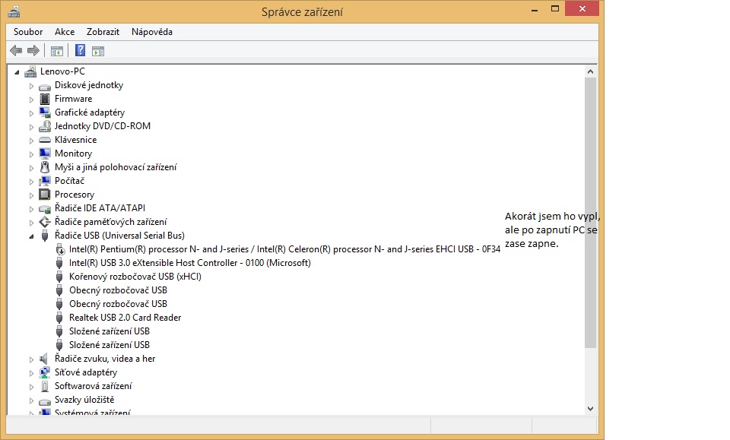Expand Grafické adaptéry category
This screenshot has height=440, width=730.
point(32,113)
